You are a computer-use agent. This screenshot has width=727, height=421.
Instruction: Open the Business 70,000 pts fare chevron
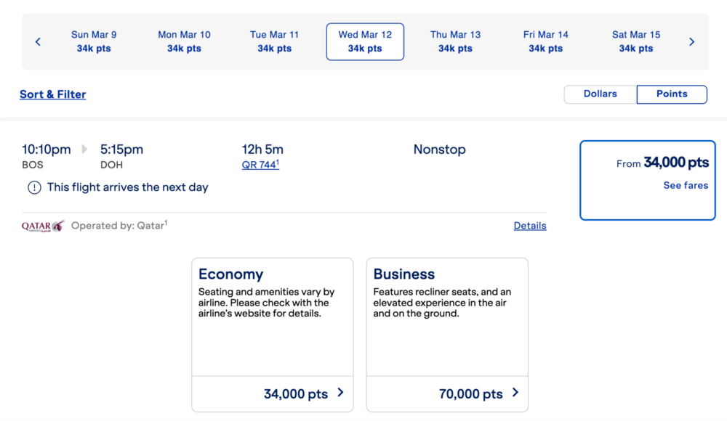coord(515,393)
